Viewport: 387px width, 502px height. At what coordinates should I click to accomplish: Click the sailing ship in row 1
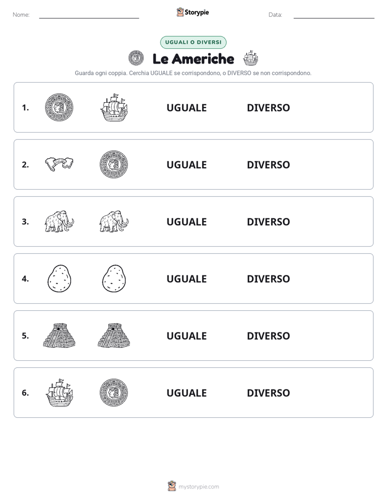click(114, 107)
